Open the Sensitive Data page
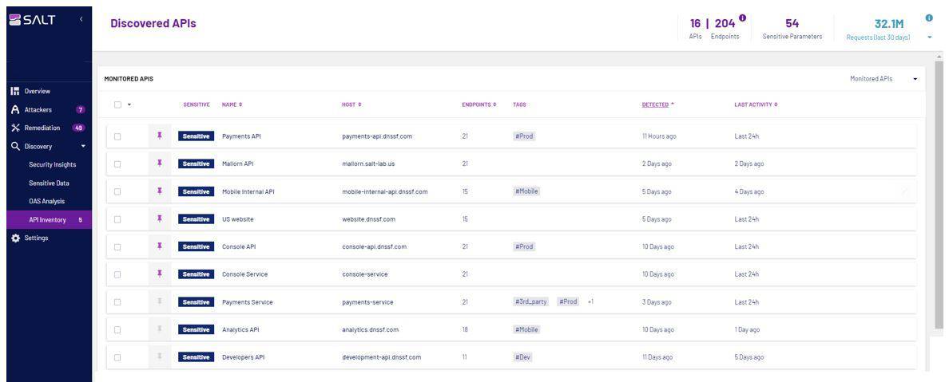Screen dimensions: 949x382 pyautogui.click(x=49, y=183)
